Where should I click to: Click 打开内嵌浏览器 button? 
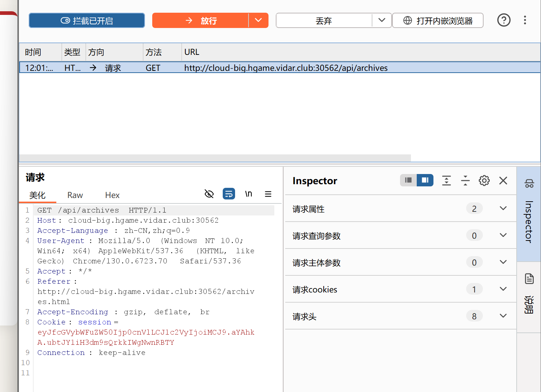click(438, 21)
